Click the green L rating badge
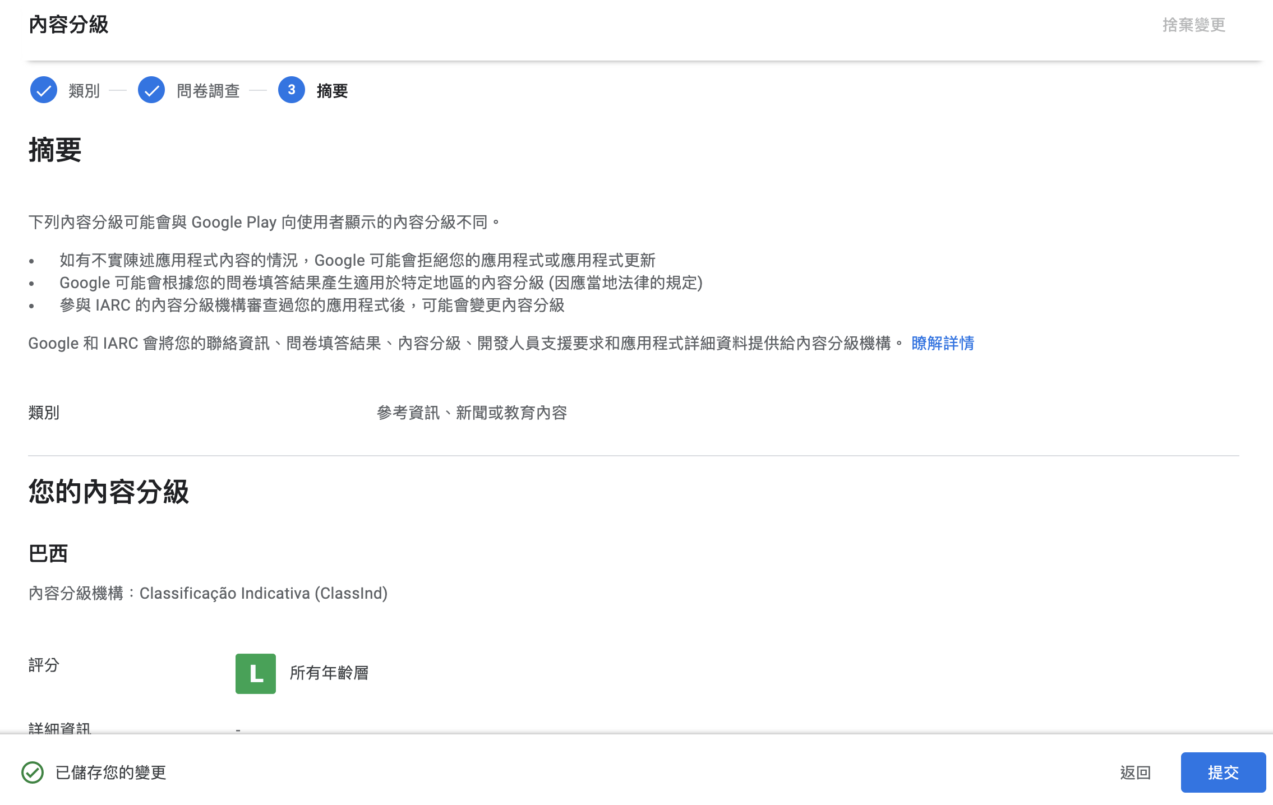Image resolution: width=1273 pixels, height=805 pixels. tap(256, 673)
